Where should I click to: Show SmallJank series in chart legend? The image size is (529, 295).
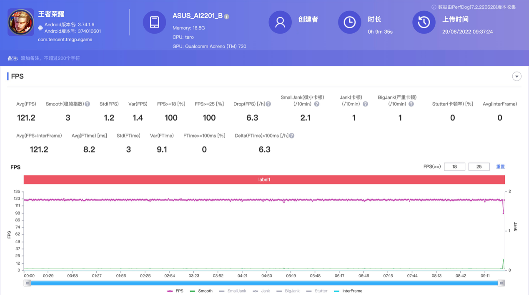(233, 291)
